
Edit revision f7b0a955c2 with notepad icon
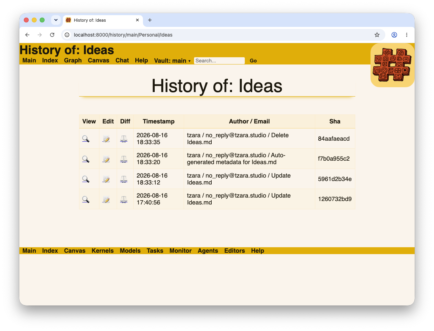(106, 159)
